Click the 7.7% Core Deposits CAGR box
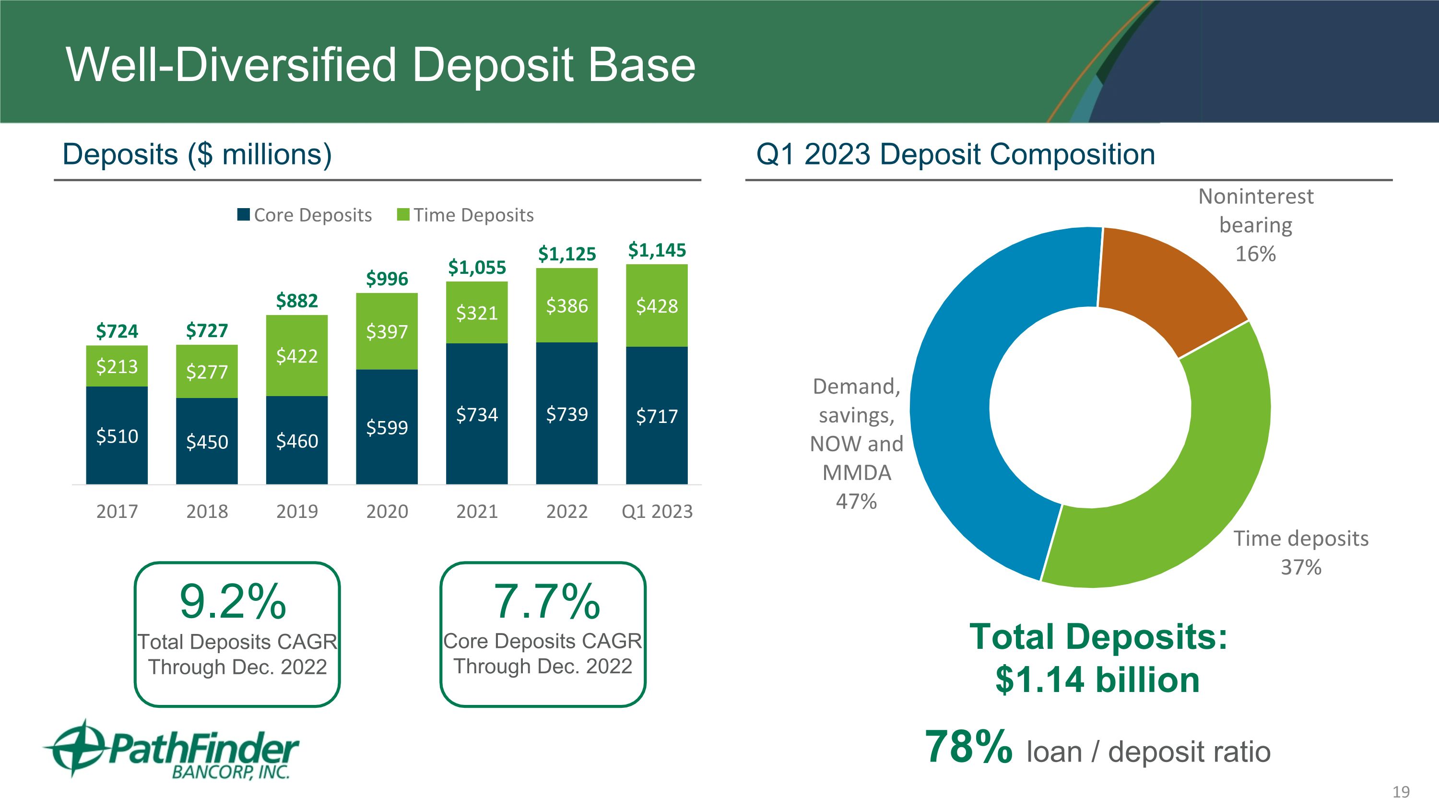Screen dimensions: 1439x809 click(543, 634)
